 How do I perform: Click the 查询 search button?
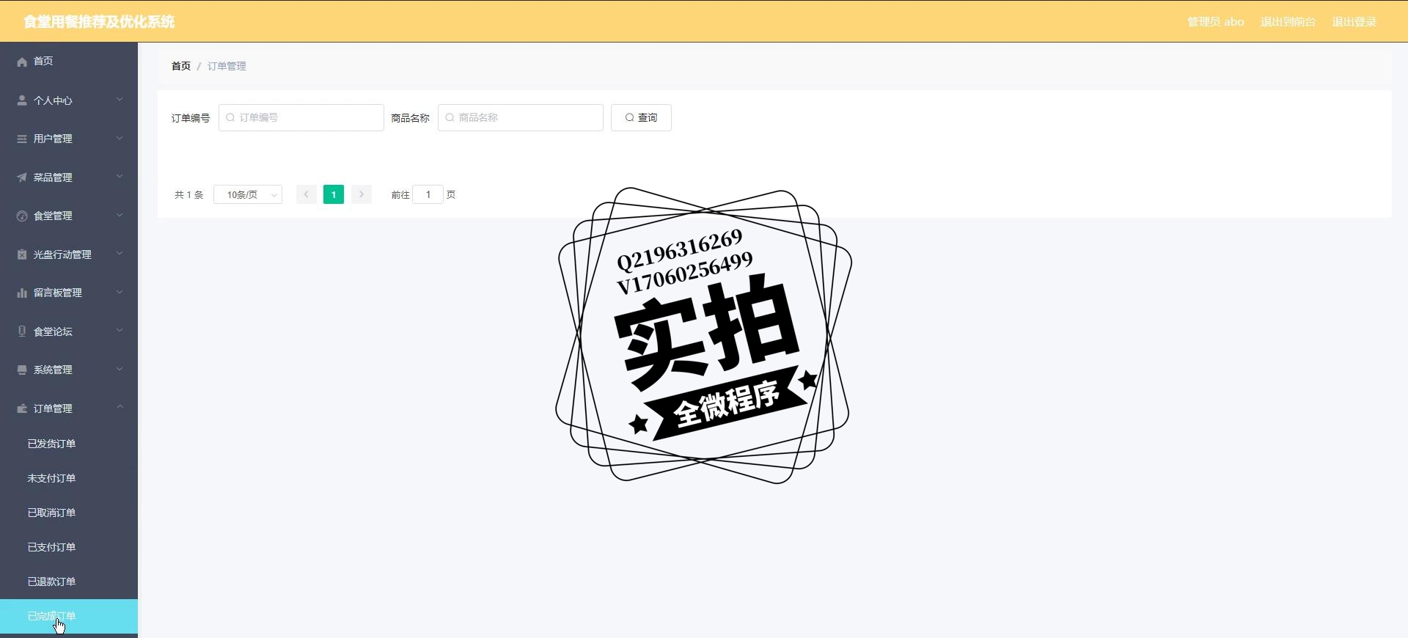point(641,117)
